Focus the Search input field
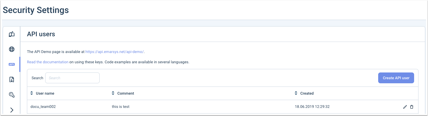The height and width of the screenshot is (116, 428). click(x=72, y=78)
